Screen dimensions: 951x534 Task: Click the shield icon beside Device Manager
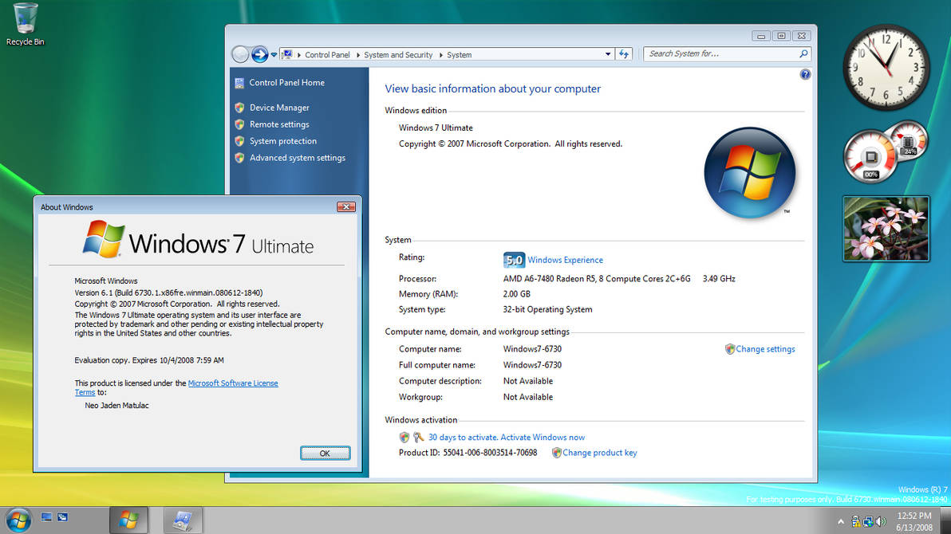coord(239,108)
